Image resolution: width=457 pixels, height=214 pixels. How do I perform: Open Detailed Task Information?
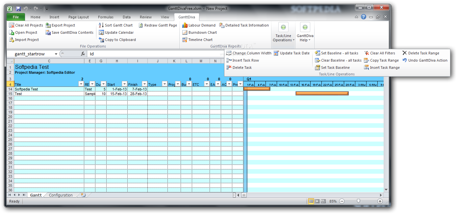tap(244, 25)
